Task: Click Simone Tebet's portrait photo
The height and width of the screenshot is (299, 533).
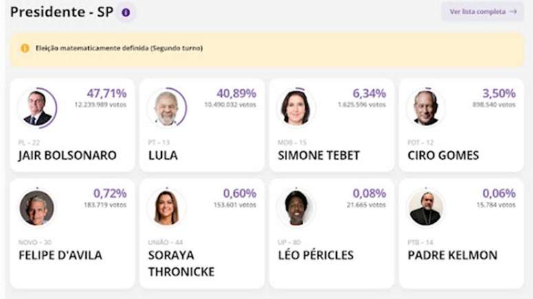Action: tap(296, 108)
